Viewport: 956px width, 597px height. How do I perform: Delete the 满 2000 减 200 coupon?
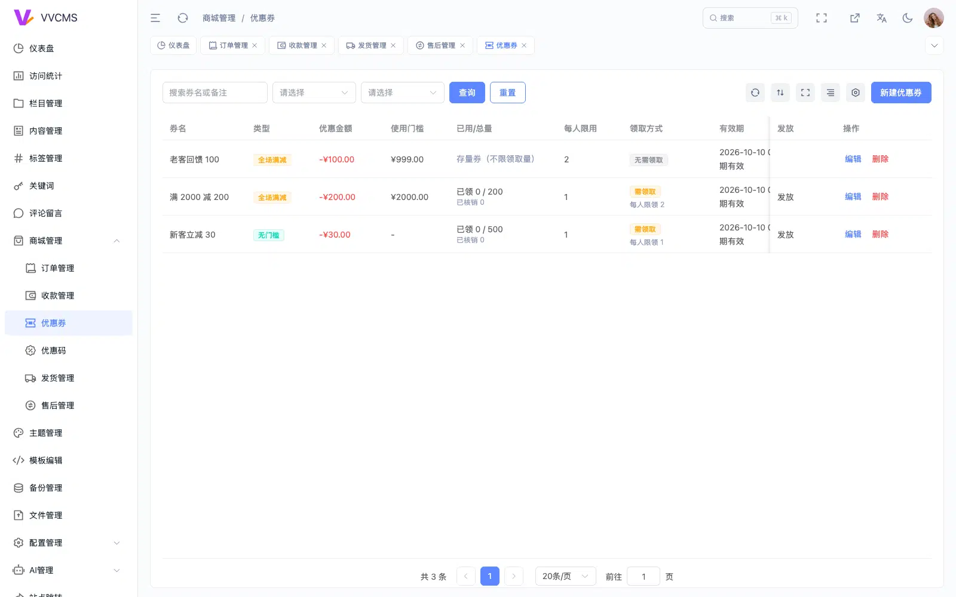(880, 196)
